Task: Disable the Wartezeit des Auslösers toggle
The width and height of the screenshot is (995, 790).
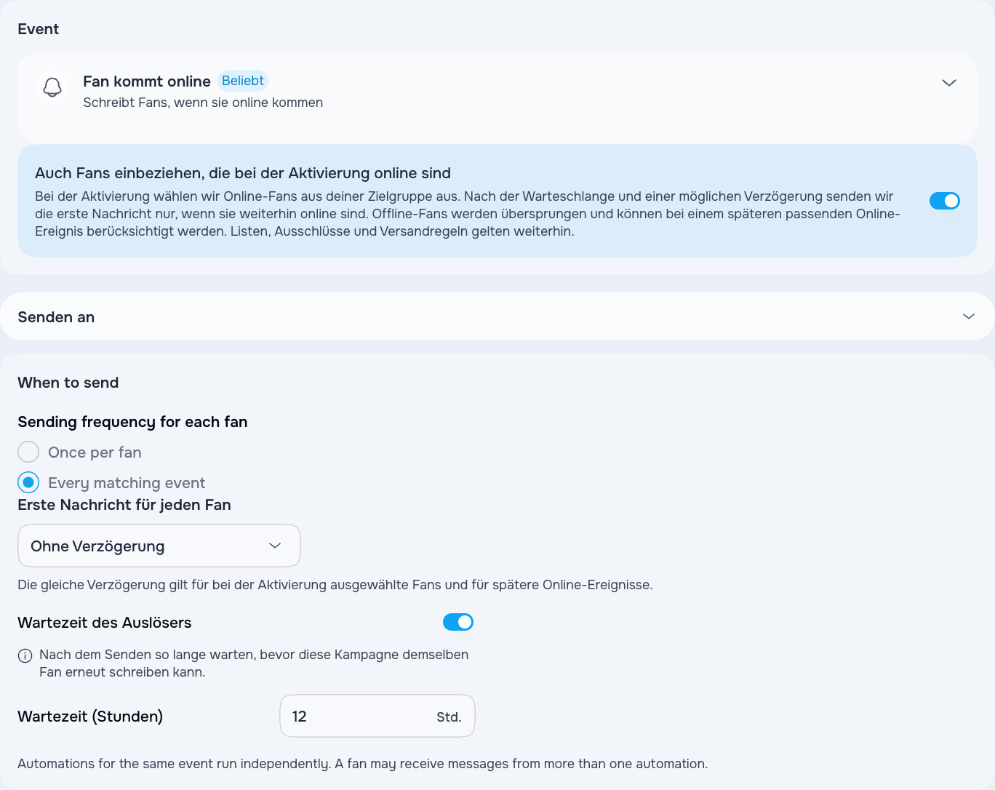Action: coord(458,622)
